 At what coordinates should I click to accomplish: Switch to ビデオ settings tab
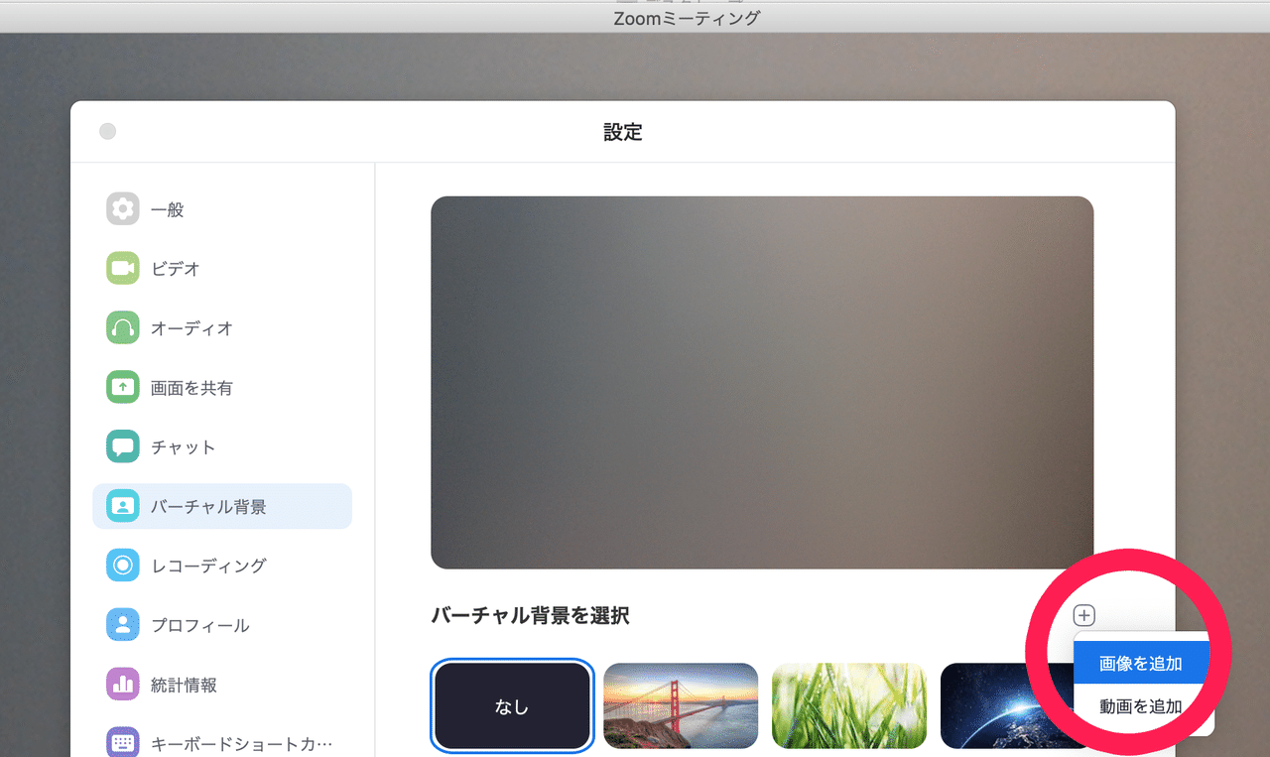(222, 269)
